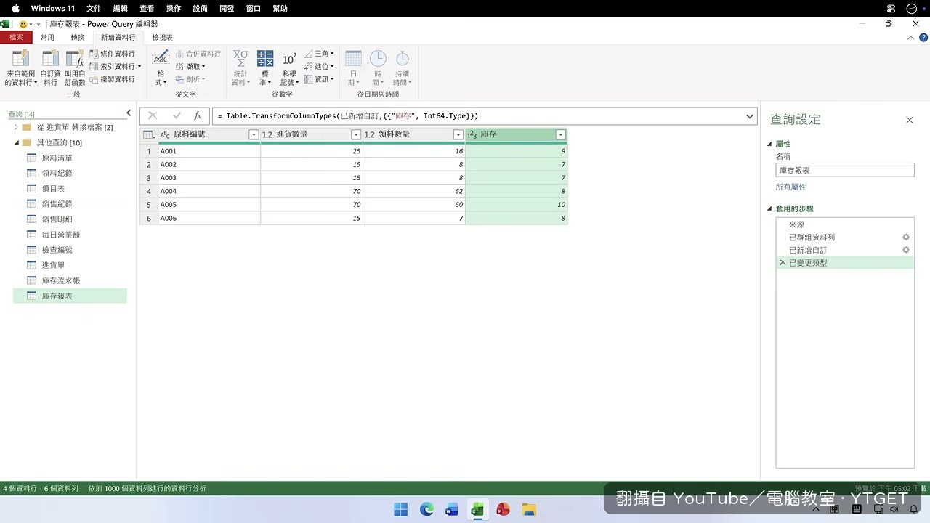Open the 擷取 extract dropdown

pyautogui.click(x=190, y=66)
